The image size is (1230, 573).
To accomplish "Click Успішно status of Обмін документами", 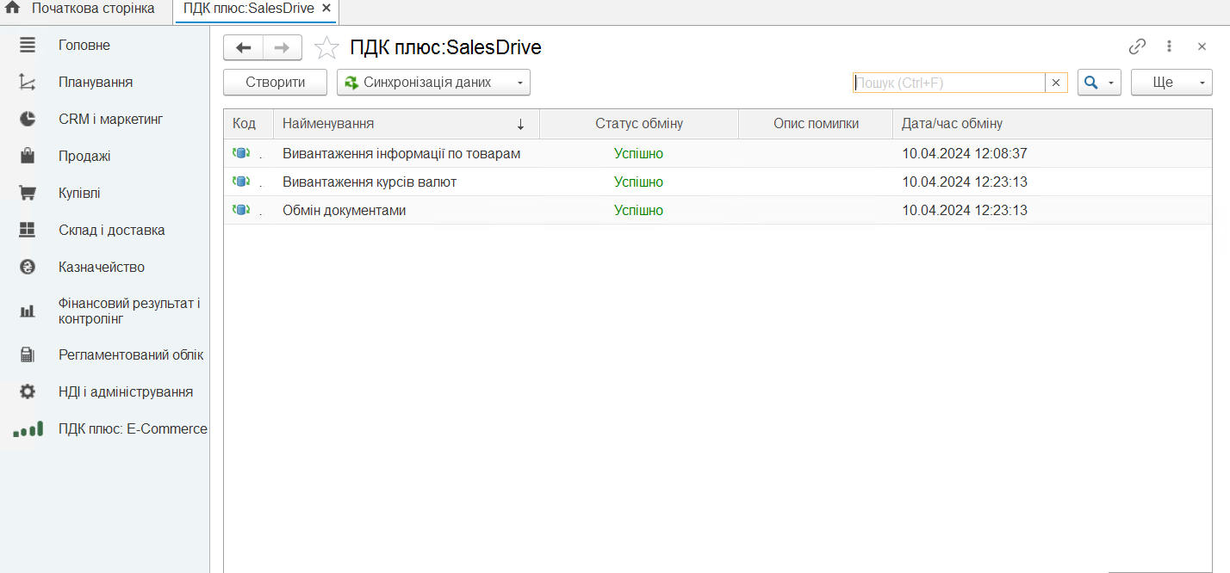I will point(638,210).
